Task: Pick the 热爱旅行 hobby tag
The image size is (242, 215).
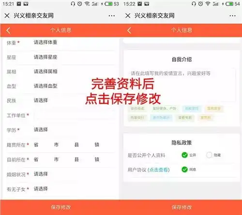Action: pyautogui.click(x=137, y=118)
